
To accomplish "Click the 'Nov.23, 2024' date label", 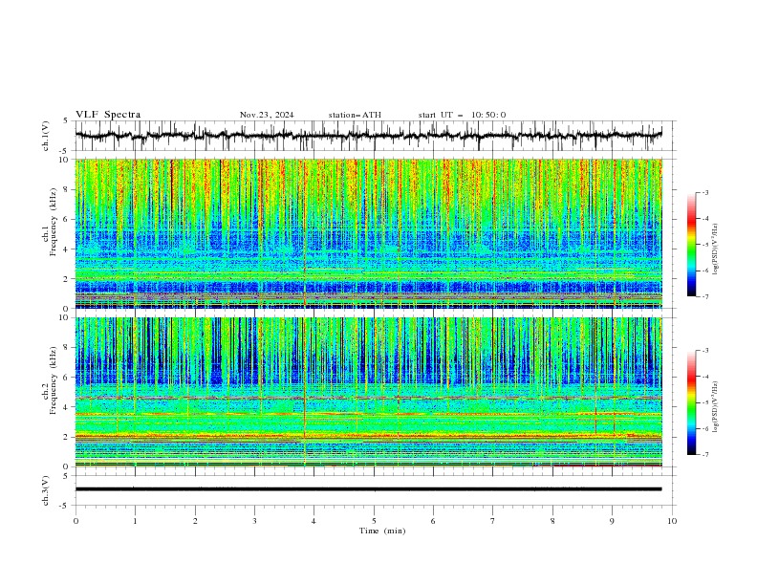I will [x=267, y=115].
